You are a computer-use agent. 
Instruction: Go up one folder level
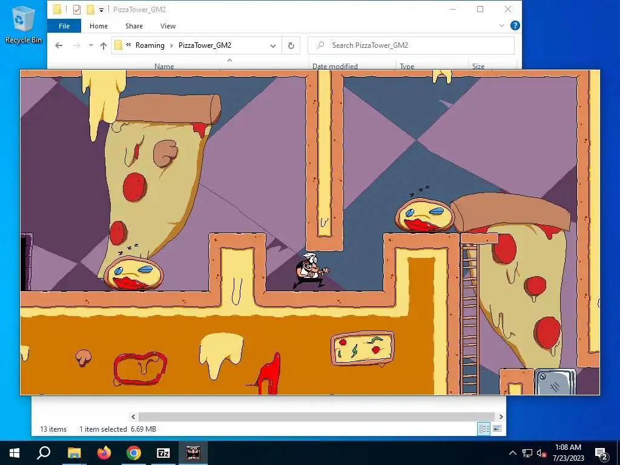pyautogui.click(x=104, y=45)
